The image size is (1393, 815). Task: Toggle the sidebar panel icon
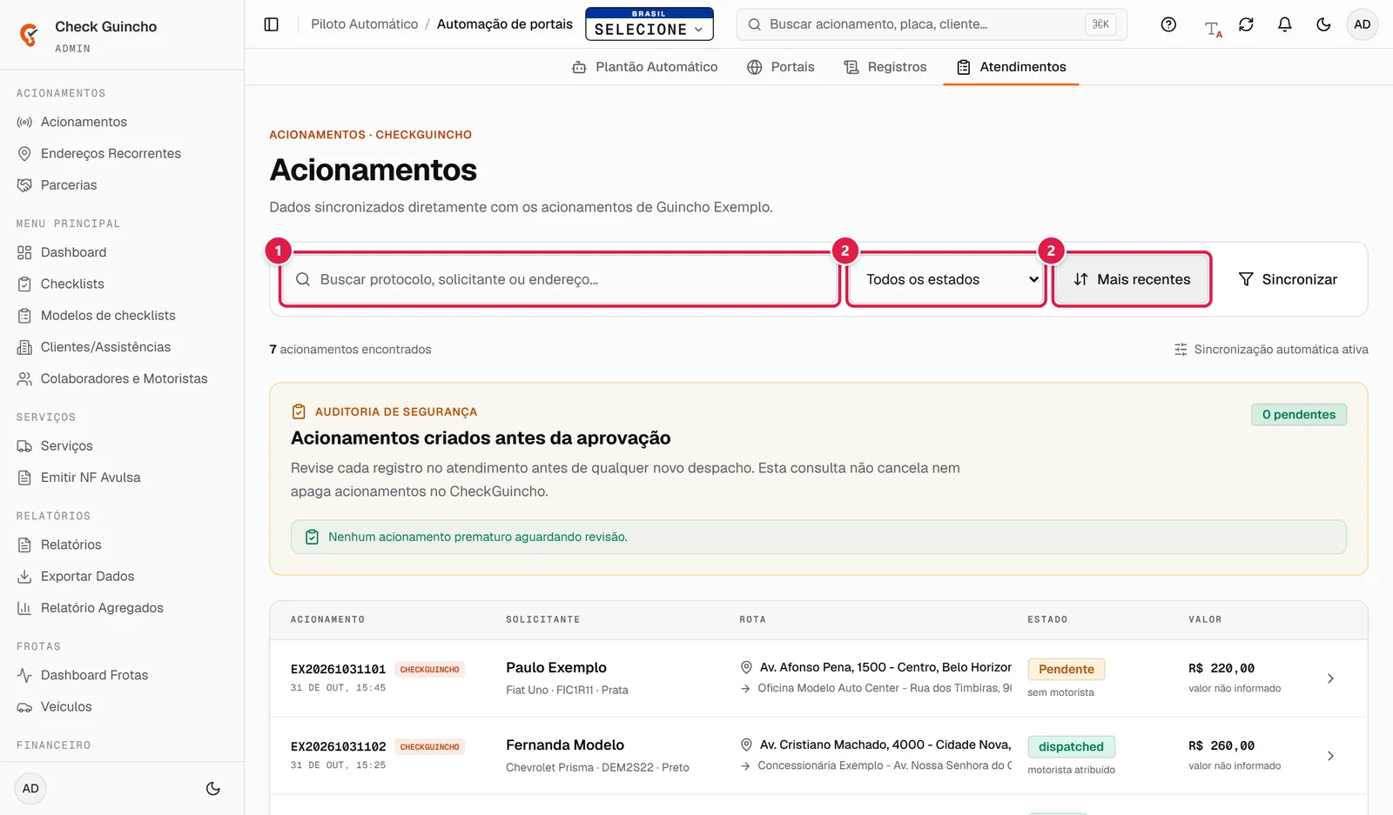pos(272,24)
